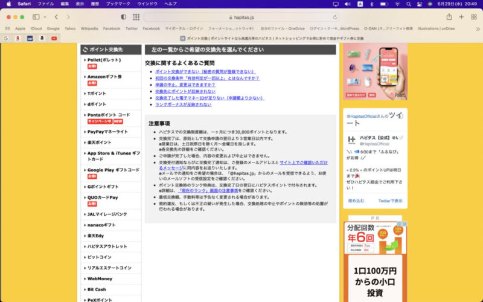Select the ポイント交換 Hapitas tab
The height and width of the screenshot is (302, 483).
coord(272,39)
